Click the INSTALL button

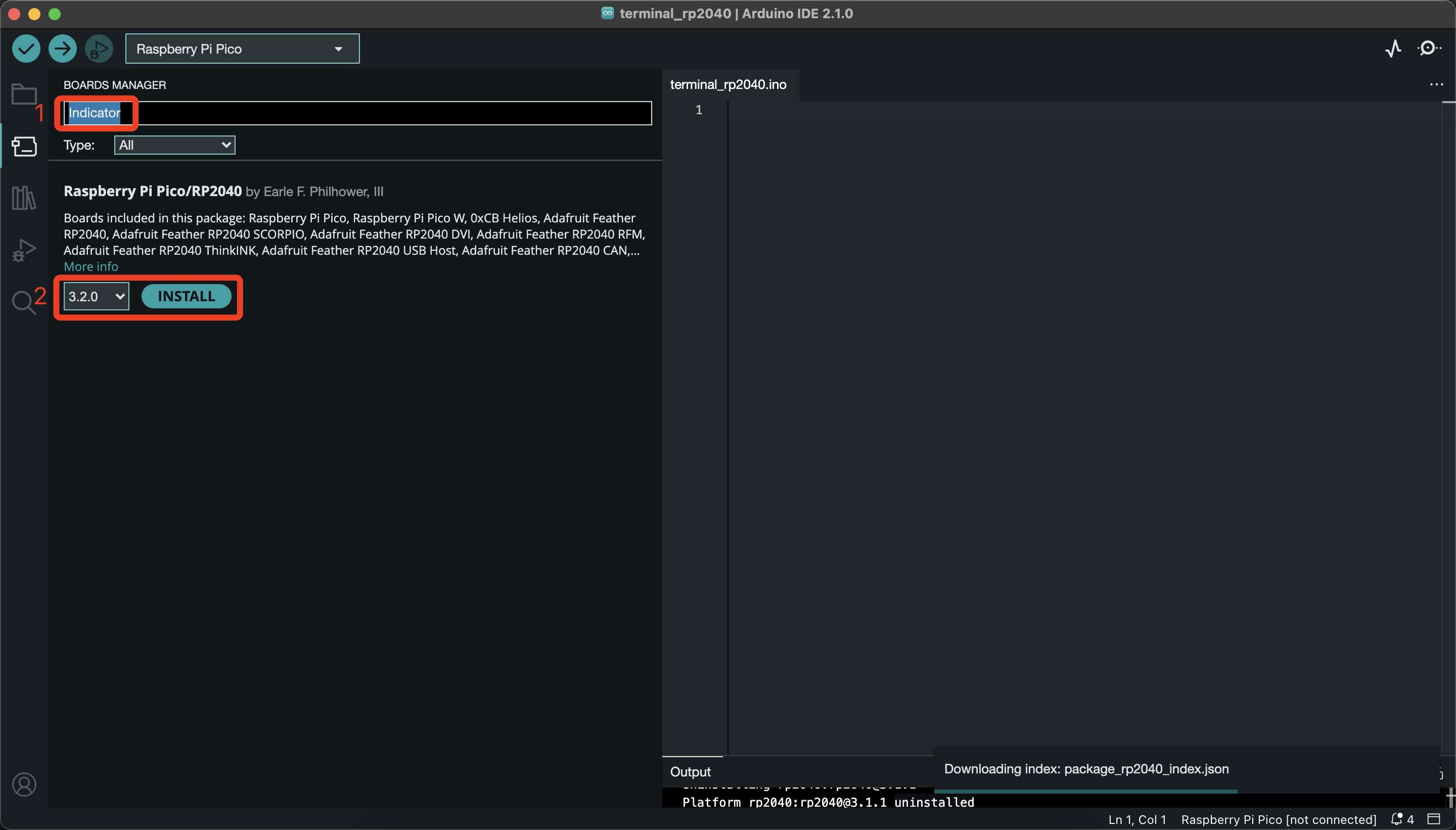click(x=187, y=296)
